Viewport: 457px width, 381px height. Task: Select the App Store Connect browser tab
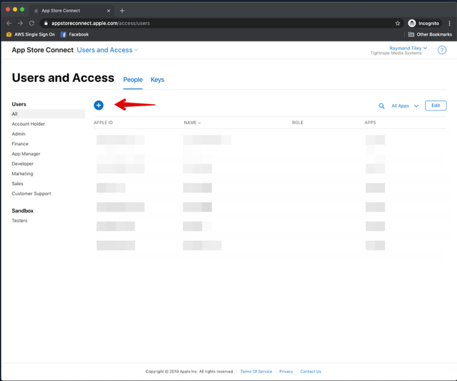(71, 11)
